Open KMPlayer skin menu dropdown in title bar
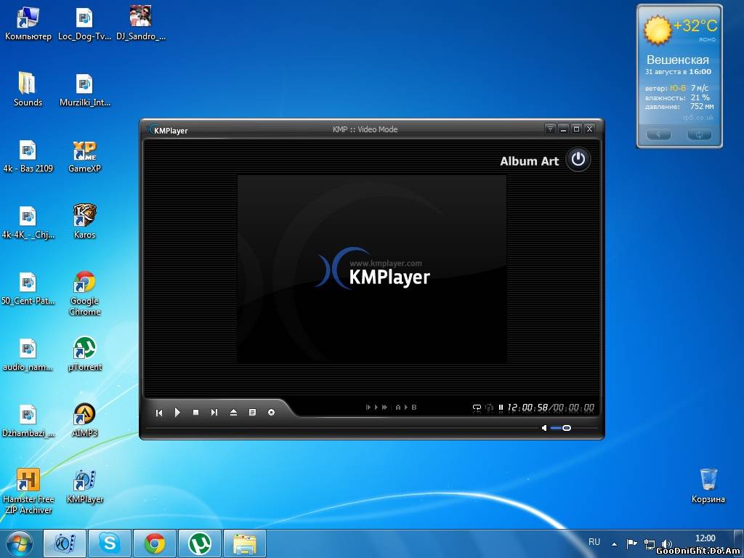This screenshot has width=744, height=558. [x=550, y=129]
